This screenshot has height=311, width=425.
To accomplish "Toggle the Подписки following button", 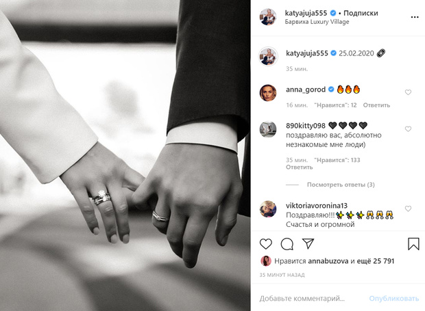I will [x=361, y=13].
